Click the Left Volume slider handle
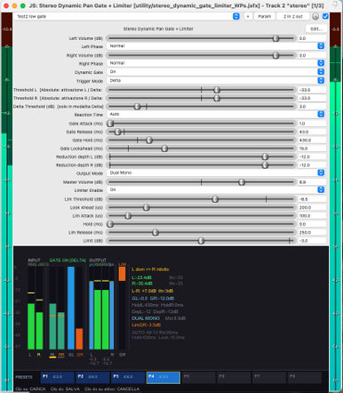Image resolution: width=343 pixels, height=393 pixels. point(275,38)
